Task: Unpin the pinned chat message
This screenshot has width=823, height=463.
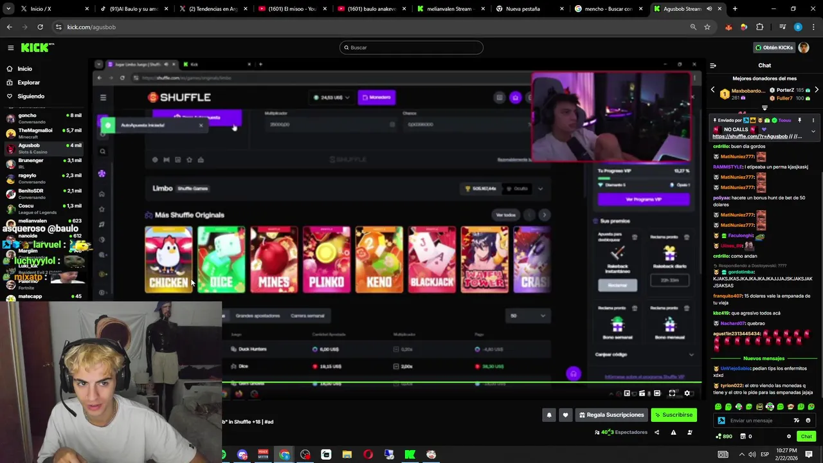Action: [800, 120]
